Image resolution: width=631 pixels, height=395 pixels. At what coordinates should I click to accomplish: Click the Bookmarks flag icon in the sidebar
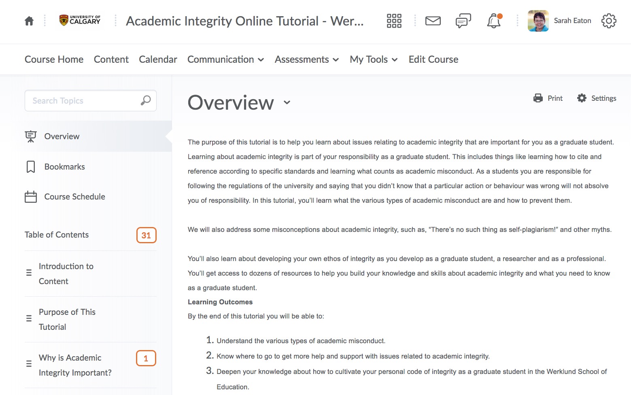[31, 166]
